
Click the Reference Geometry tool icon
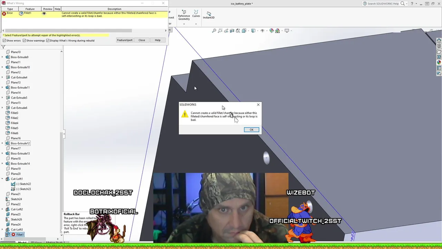point(184,12)
